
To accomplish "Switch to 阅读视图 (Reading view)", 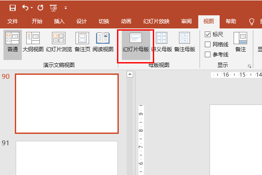I will [103, 42].
